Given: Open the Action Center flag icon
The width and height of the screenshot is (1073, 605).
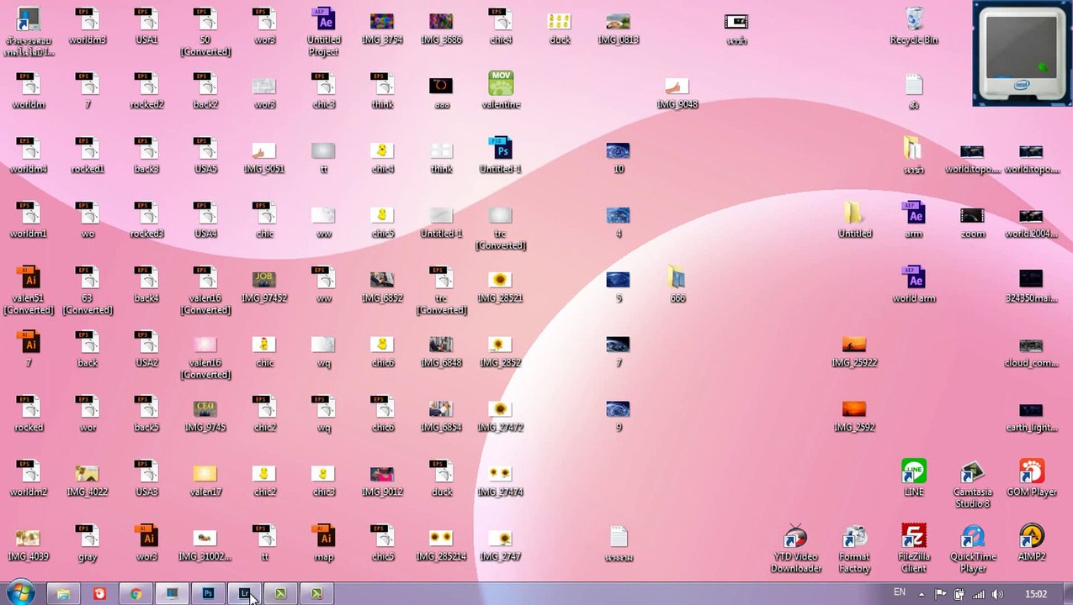Looking at the screenshot, I should (x=941, y=594).
